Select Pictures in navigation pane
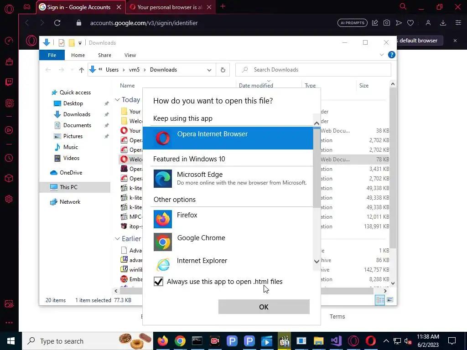467x350 pixels. pyautogui.click(x=73, y=136)
